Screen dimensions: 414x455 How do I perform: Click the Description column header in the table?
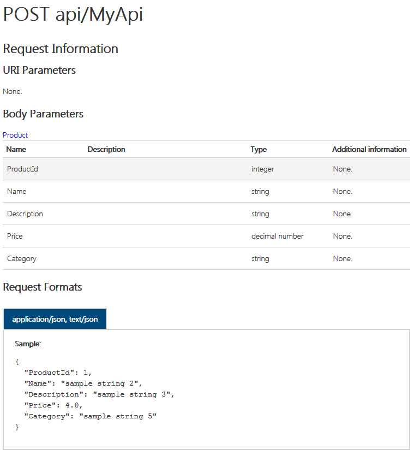[106, 149]
